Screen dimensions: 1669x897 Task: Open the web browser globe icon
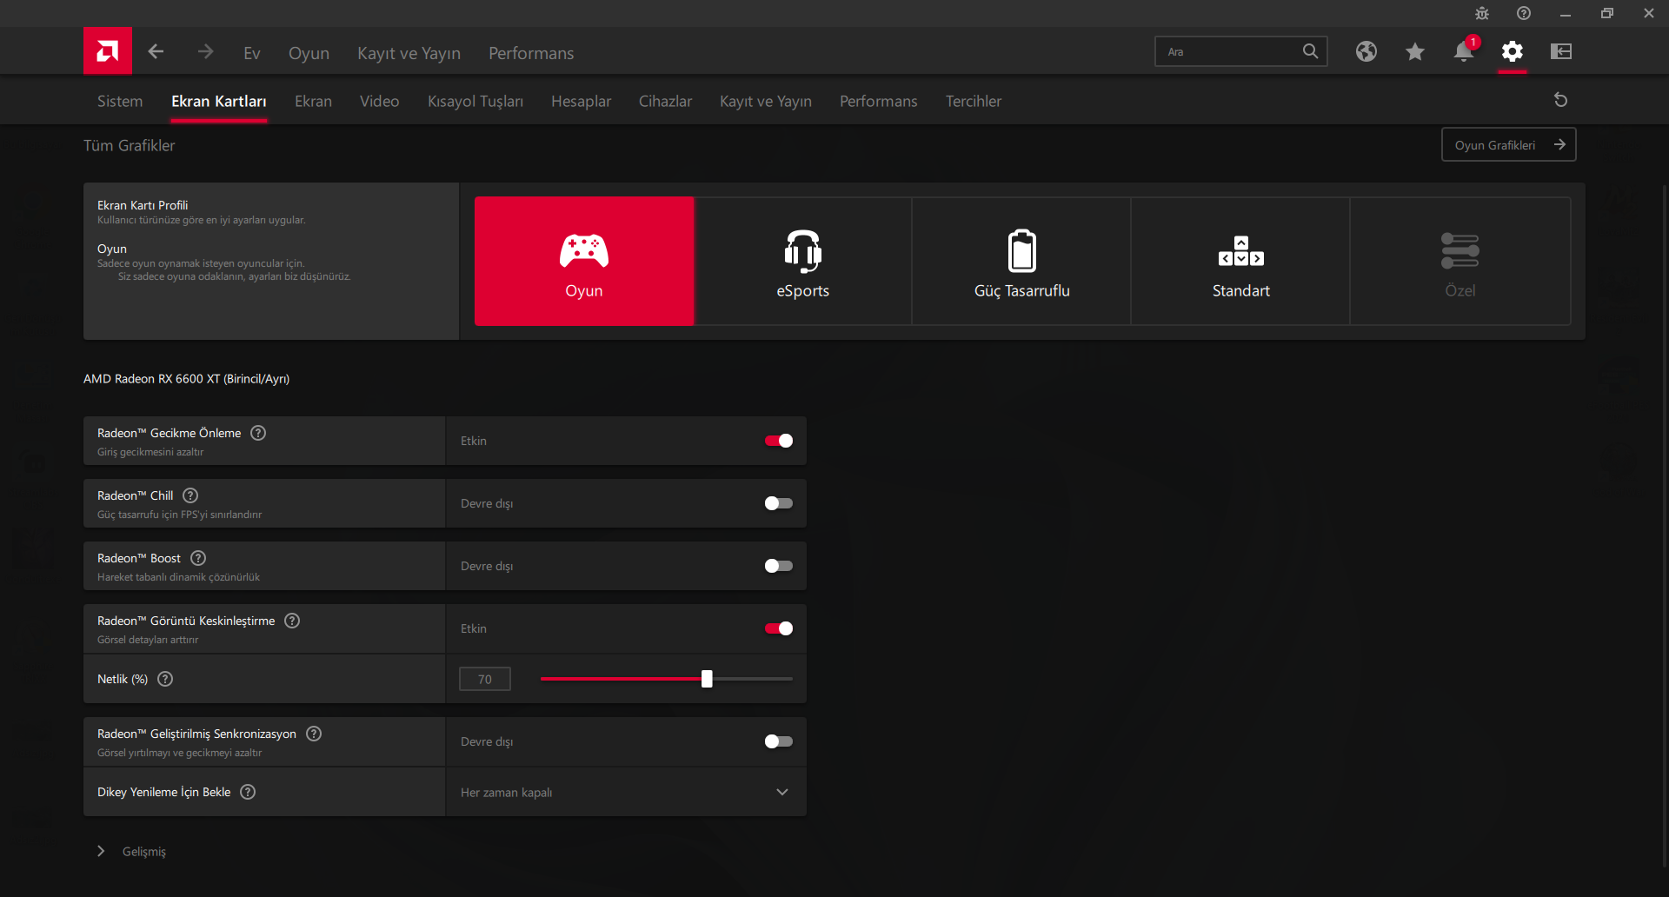(1366, 51)
